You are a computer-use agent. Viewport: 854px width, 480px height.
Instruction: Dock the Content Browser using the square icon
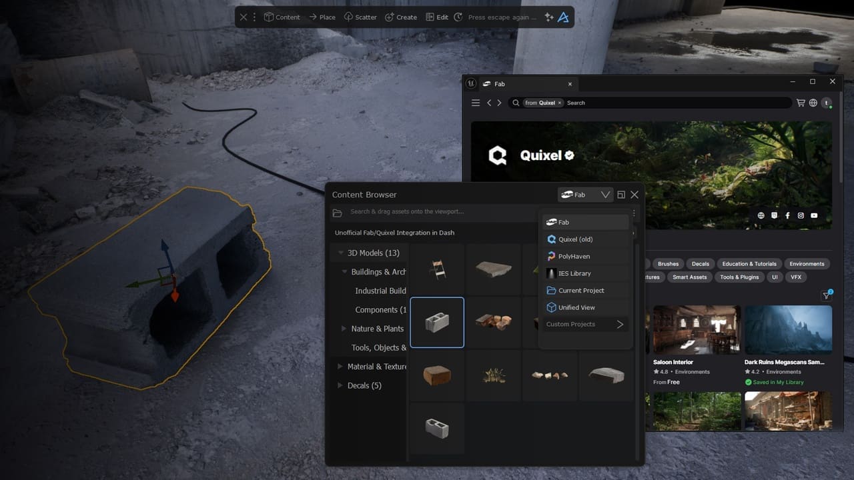(621, 195)
